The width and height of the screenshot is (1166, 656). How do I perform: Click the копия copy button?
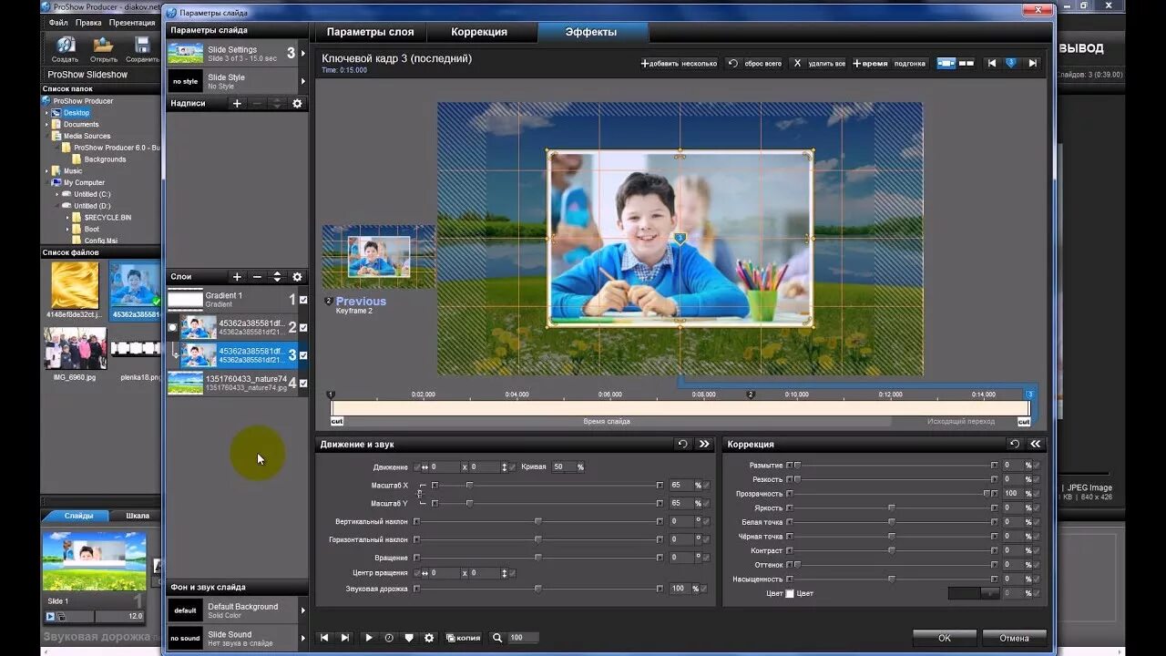point(464,638)
